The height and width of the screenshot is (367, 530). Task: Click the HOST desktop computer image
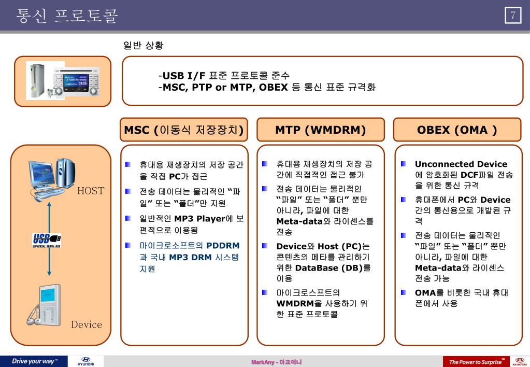coord(52,179)
